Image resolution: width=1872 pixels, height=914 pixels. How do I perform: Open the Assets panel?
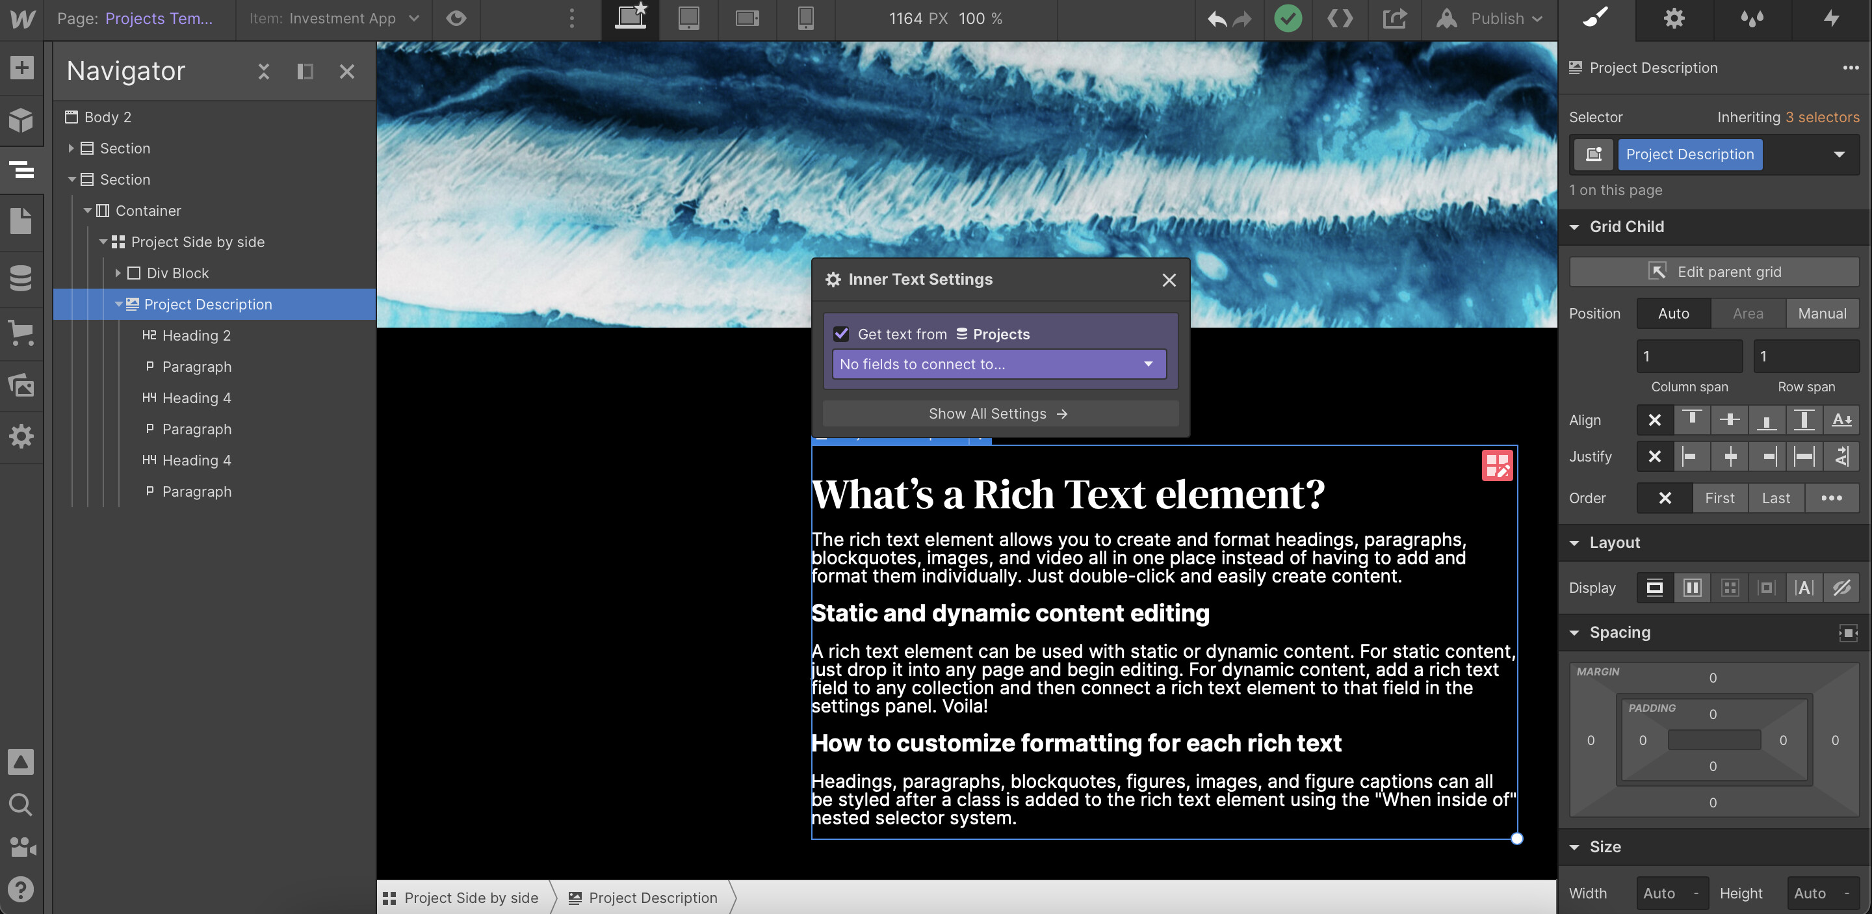[x=21, y=384]
